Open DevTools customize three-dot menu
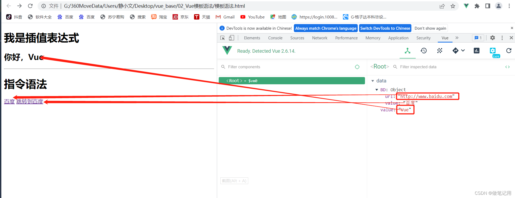This screenshot has height=198, width=515. point(502,38)
